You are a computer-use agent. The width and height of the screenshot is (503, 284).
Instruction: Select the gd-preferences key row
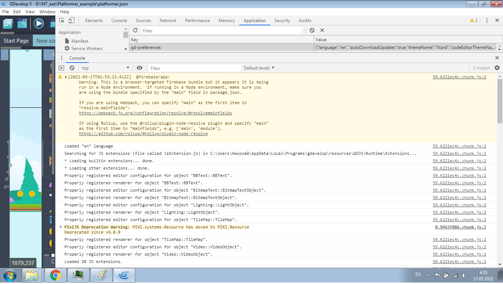(221, 47)
